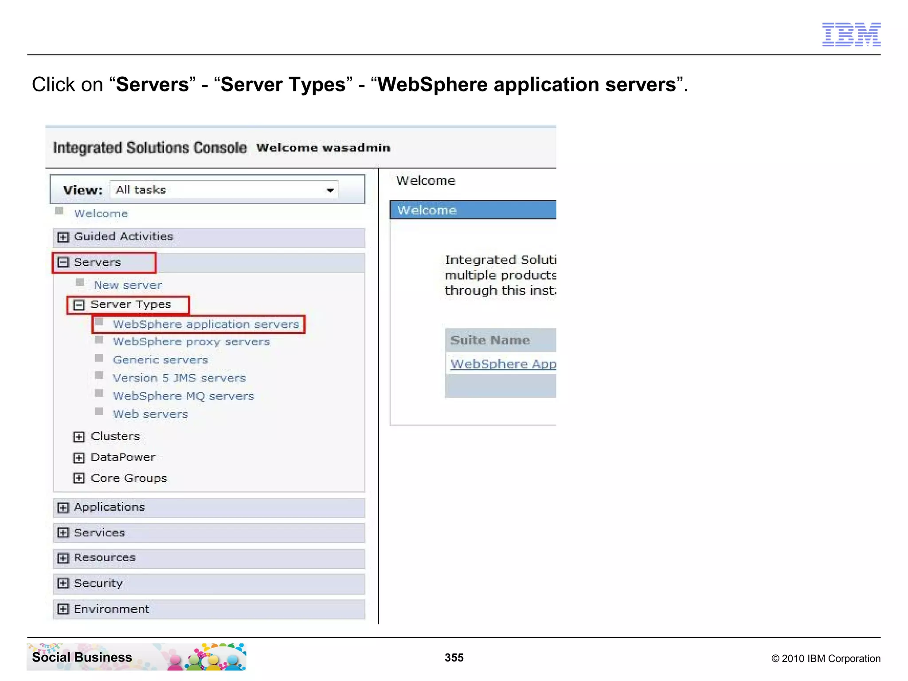Click WebSphere App suite name link
The image size is (908, 681).
[503, 364]
